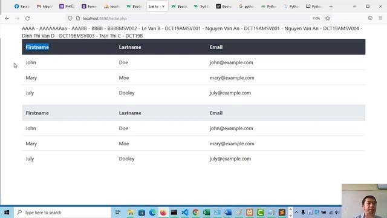Switch to the Form tab with B icon

coord(89,7)
